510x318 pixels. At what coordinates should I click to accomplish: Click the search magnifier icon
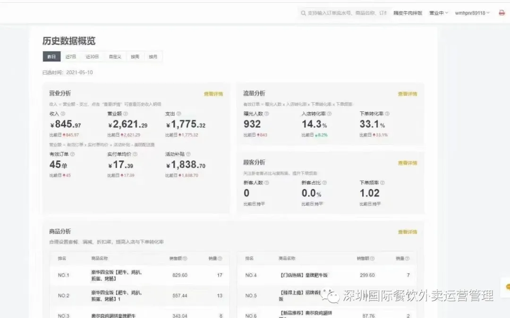[x=303, y=13]
